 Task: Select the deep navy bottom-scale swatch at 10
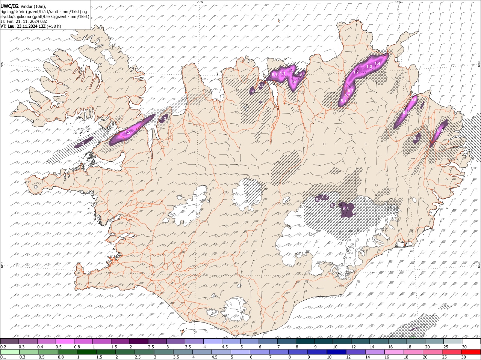[336, 352]
